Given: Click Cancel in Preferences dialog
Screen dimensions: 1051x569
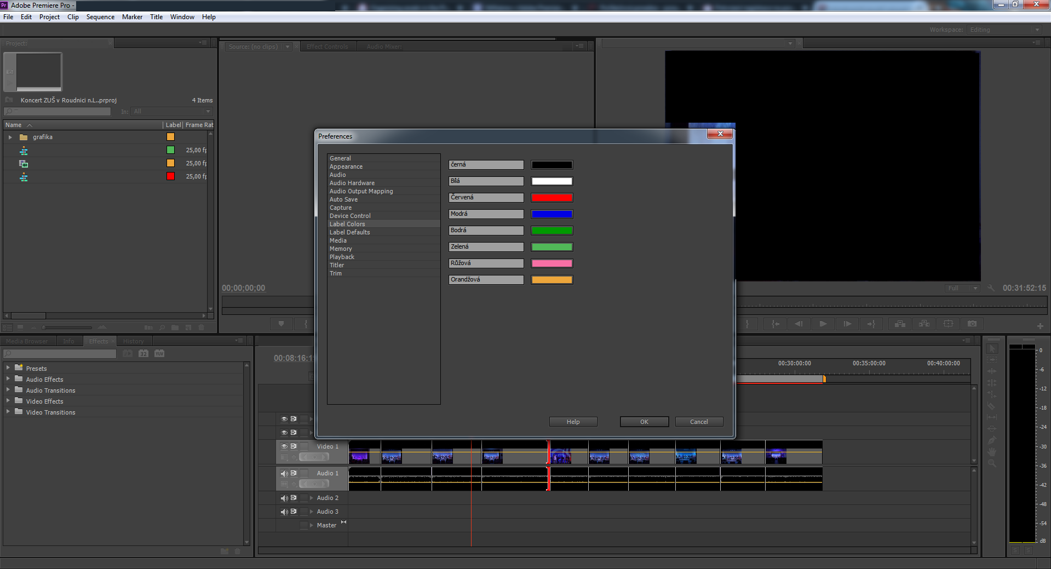Looking at the screenshot, I should [699, 422].
